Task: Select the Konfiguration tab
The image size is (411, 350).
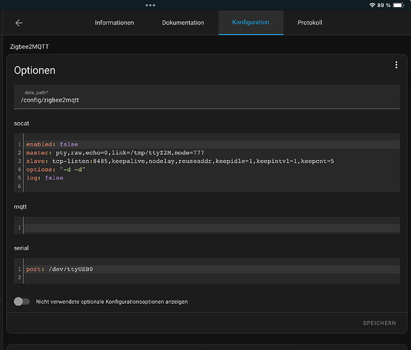Action: pyautogui.click(x=251, y=22)
